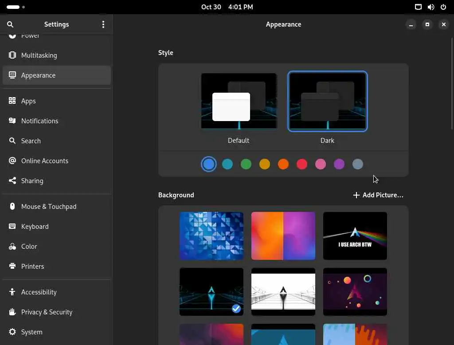Click the Privacy & Security hand icon
Image resolution: width=454 pixels, height=345 pixels.
[12, 312]
